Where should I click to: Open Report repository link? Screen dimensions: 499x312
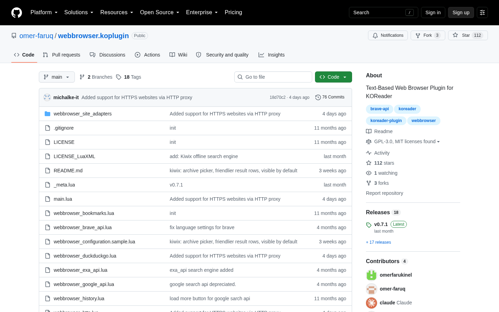point(384,193)
